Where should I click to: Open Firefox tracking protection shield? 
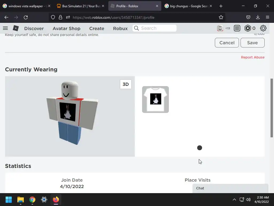pyautogui.click(x=53, y=17)
